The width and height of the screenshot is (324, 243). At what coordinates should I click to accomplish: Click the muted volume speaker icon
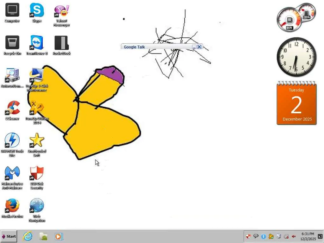(294, 236)
